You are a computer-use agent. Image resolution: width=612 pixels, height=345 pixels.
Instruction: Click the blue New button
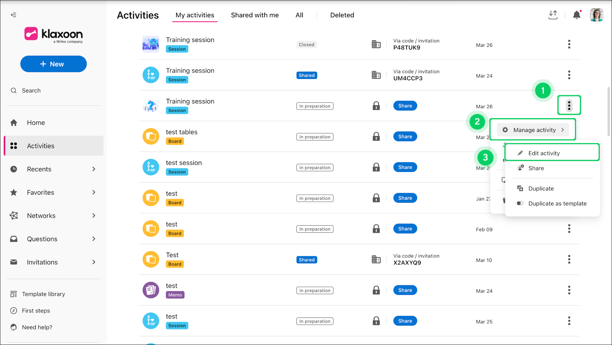[x=53, y=64]
